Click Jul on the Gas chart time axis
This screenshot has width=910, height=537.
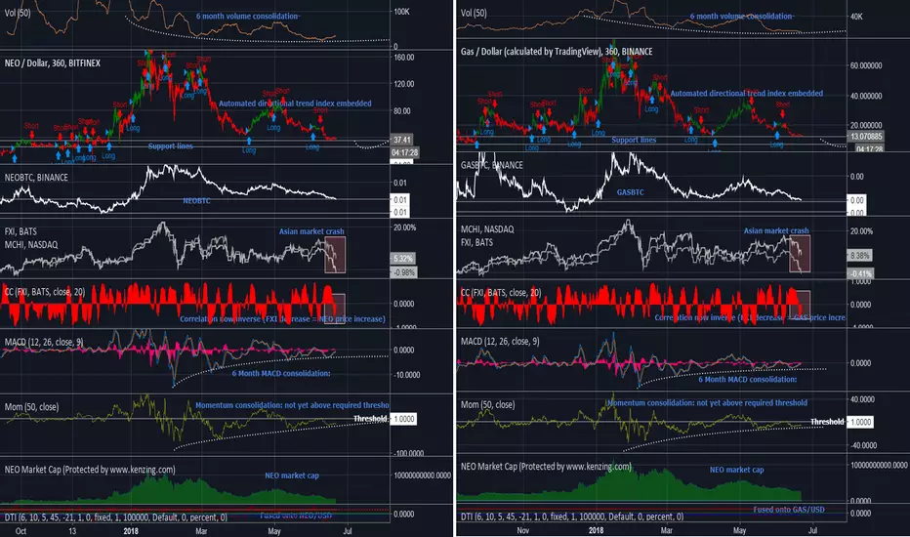point(812,530)
